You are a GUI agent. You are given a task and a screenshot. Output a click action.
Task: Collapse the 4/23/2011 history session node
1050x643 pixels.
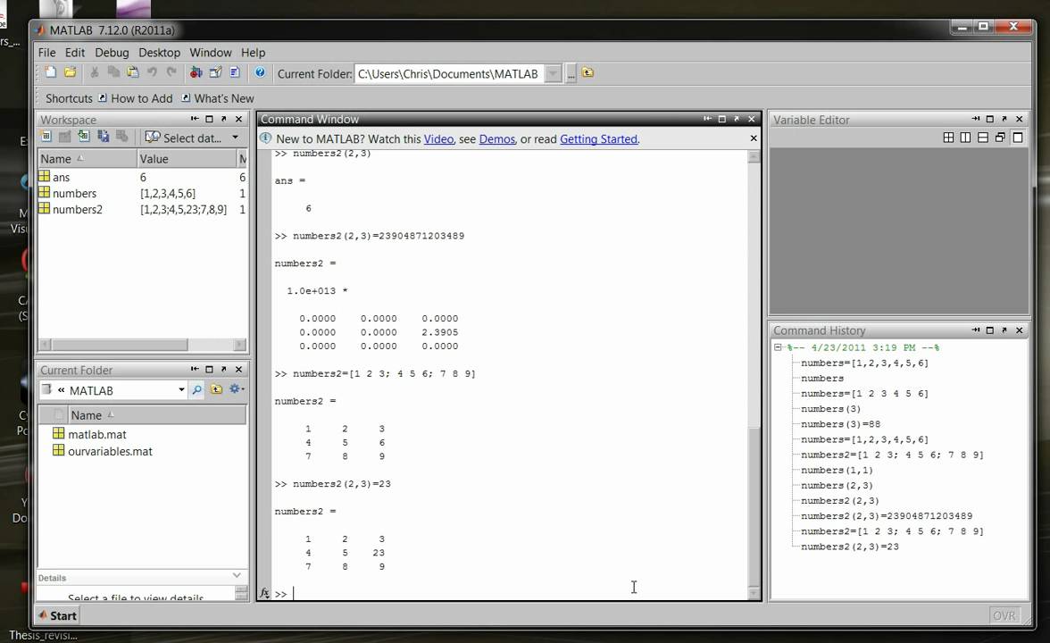click(778, 347)
